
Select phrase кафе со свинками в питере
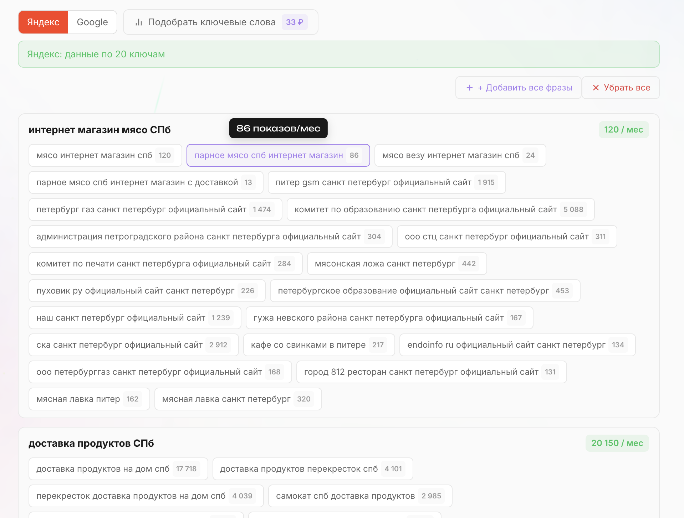tap(319, 345)
